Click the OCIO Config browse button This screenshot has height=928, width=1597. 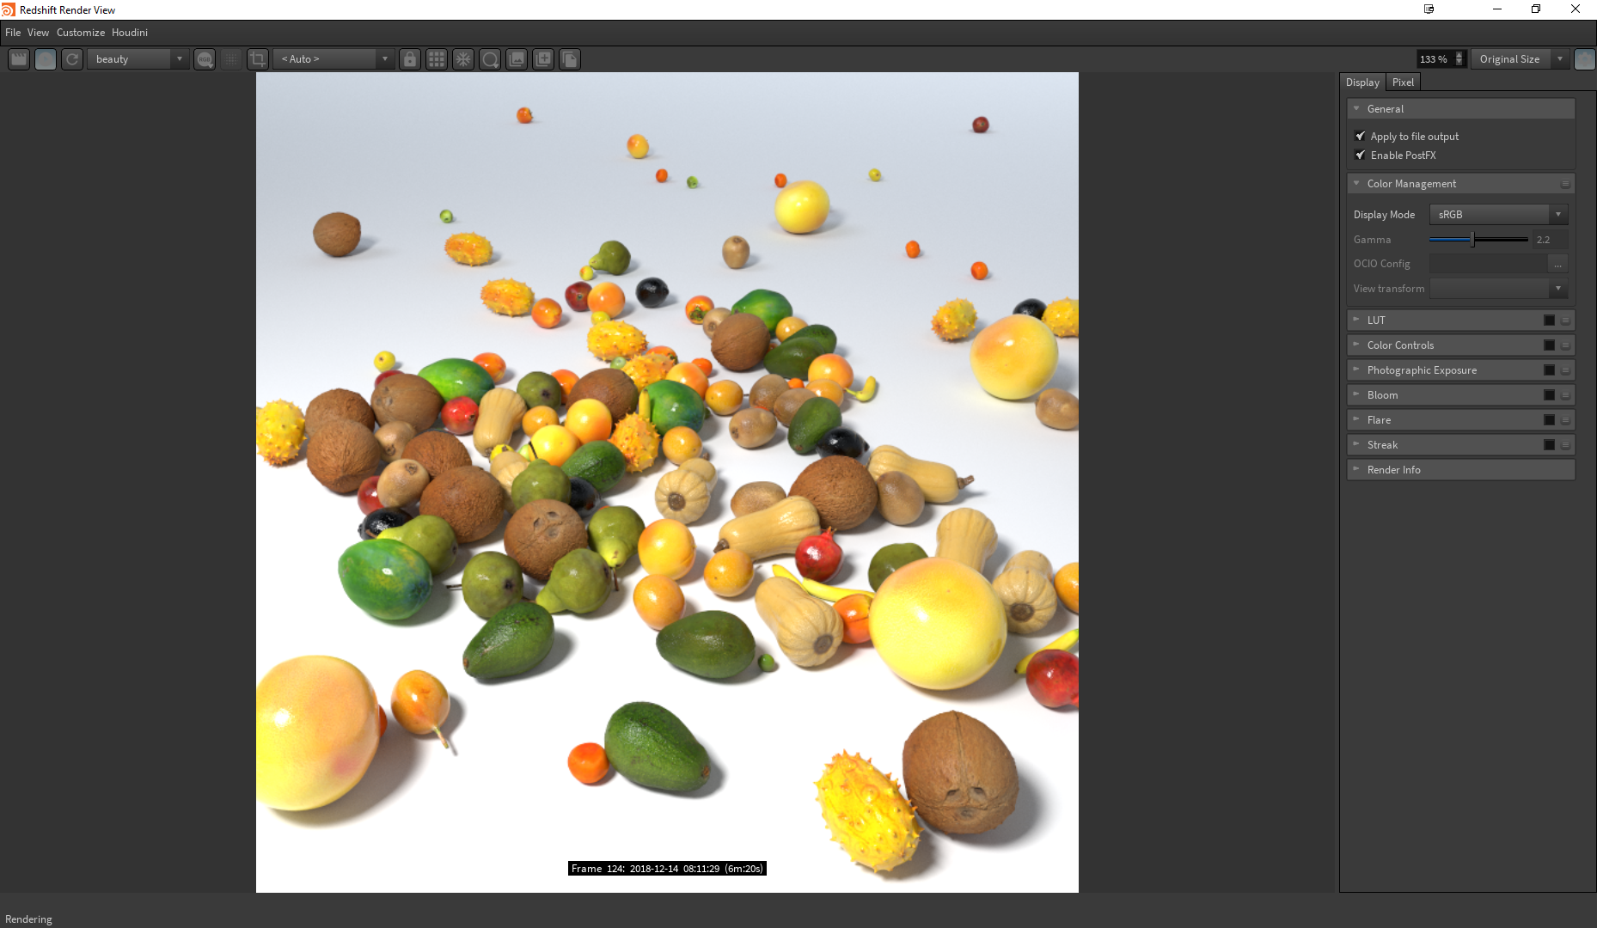(1557, 264)
